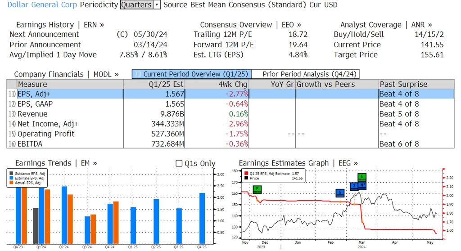Click the Growth vs Peers column header

coord(337,85)
